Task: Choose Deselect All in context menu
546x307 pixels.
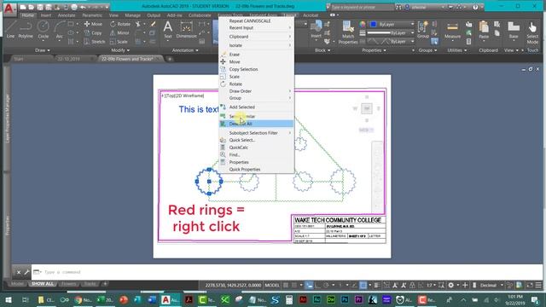Action: (256, 124)
